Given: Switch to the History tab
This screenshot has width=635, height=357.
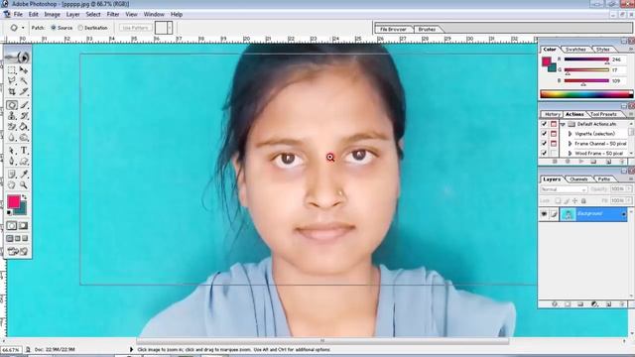Looking at the screenshot, I should point(552,114).
